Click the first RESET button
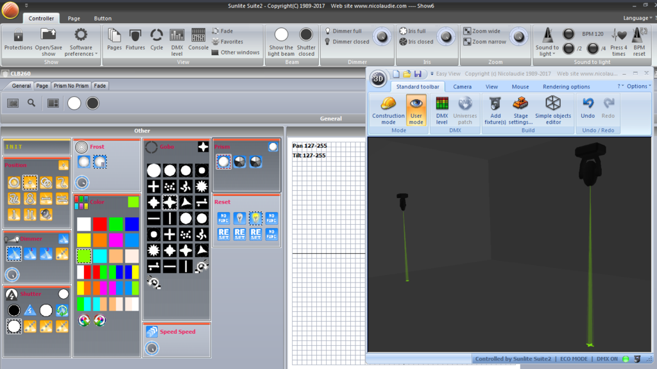 pyautogui.click(x=224, y=234)
